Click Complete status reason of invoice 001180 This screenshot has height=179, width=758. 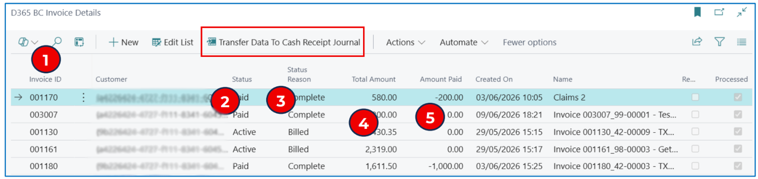[306, 166]
